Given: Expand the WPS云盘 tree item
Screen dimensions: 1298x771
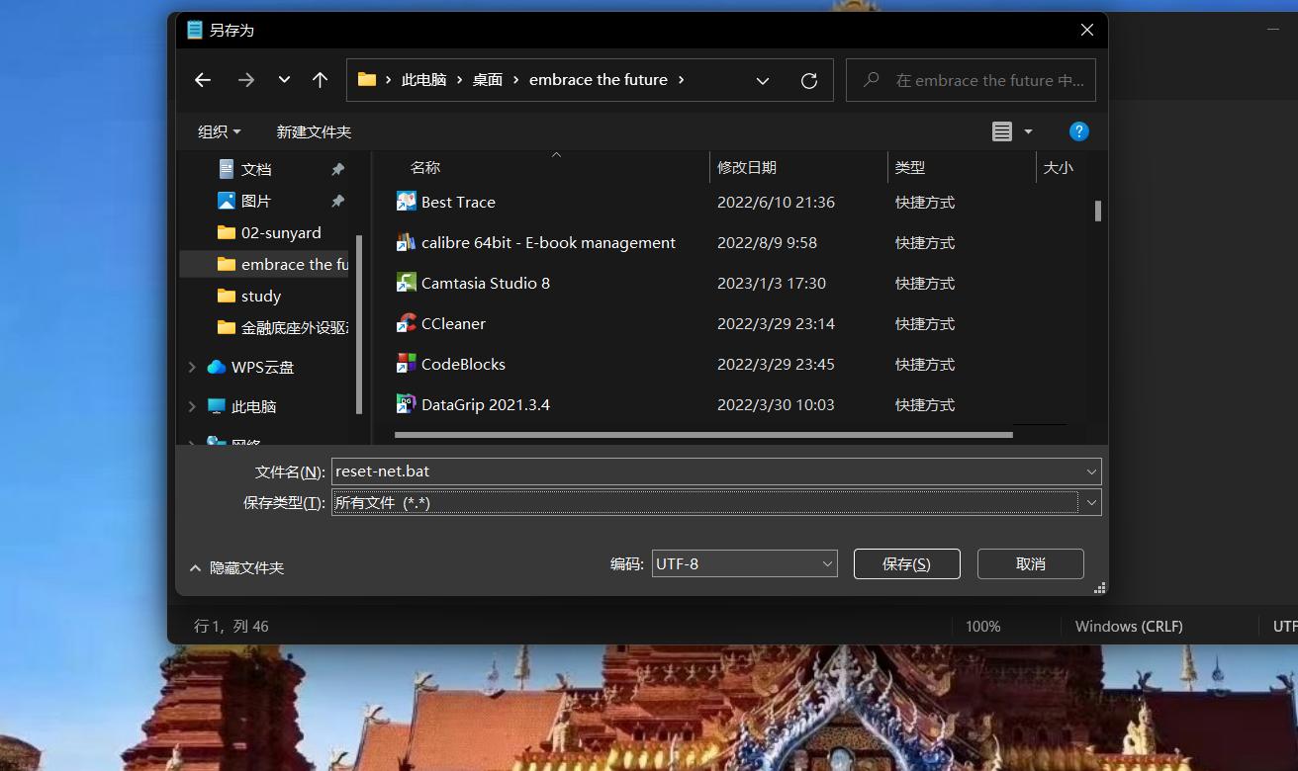Looking at the screenshot, I should (191, 367).
